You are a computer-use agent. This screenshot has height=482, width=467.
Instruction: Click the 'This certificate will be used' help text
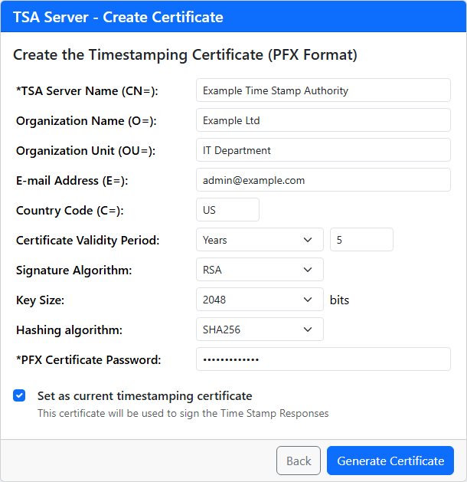point(183,414)
